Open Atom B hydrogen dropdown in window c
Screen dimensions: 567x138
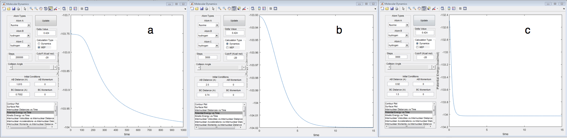click(x=398, y=35)
